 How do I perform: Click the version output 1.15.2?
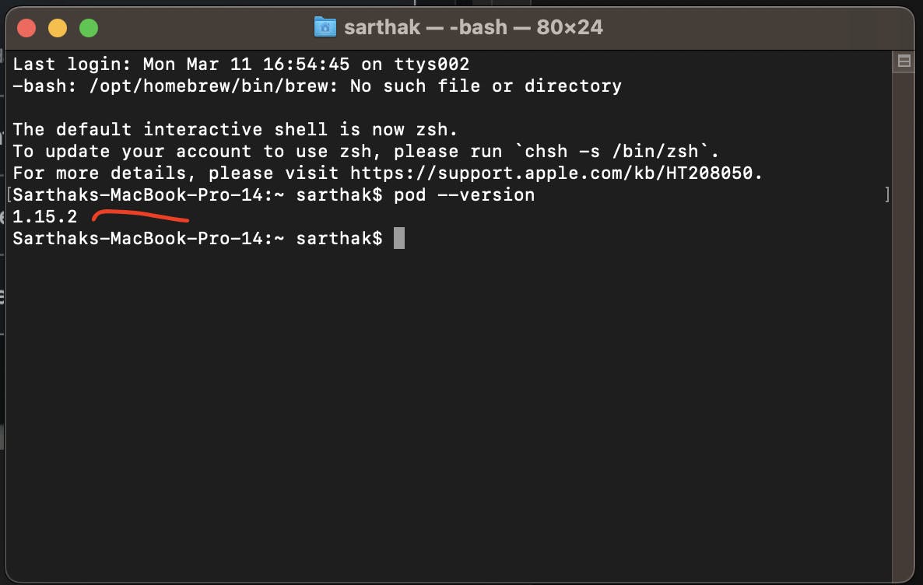[x=45, y=216]
